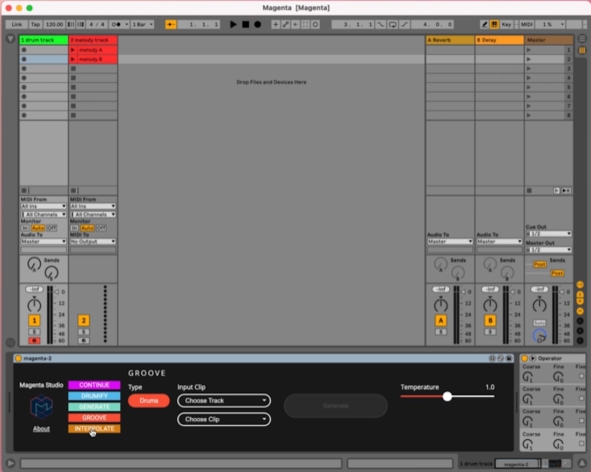This screenshot has height=472, width=591.
Task: Set drum track Monitor to In
Action: [25, 228]
